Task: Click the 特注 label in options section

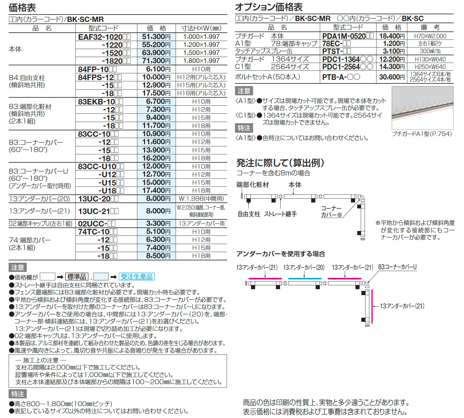Action: point(244,128)
